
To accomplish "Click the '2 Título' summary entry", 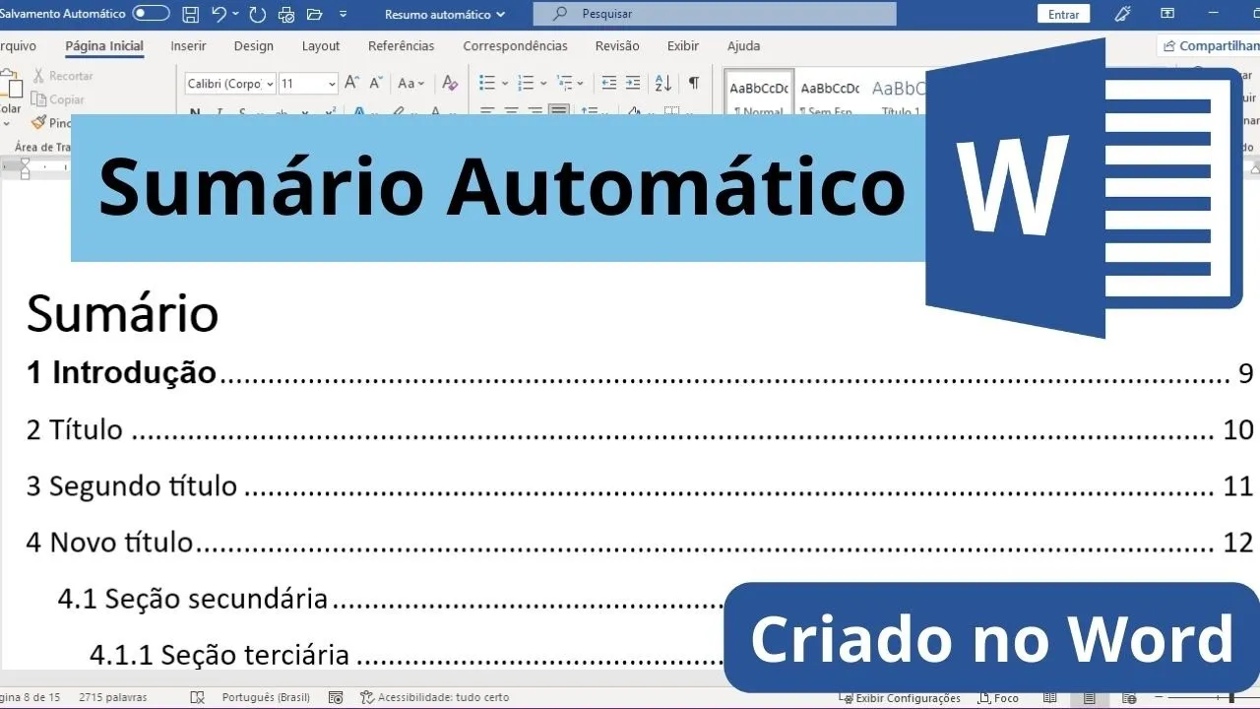I will pyautogui.click(x=639, y=429).
